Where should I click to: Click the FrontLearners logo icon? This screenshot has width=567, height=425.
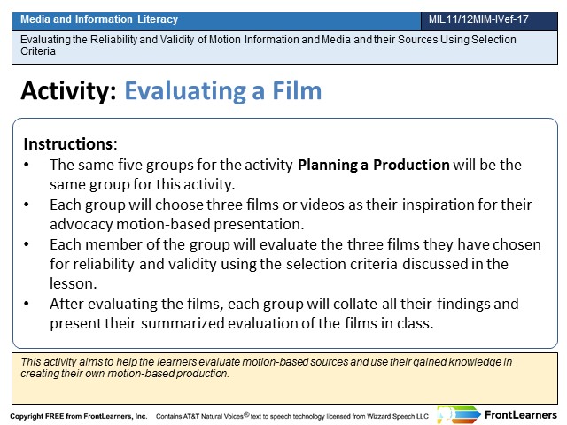point(459,415)
